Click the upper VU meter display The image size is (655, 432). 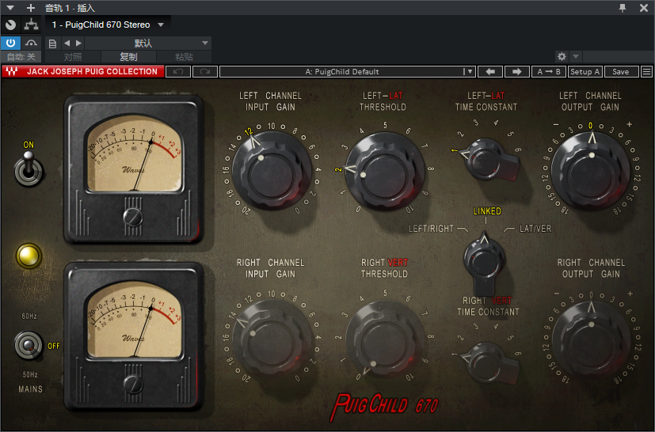[x=134, y=154]
